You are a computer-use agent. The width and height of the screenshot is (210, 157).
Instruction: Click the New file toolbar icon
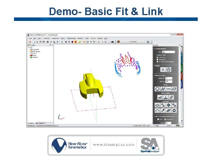click(34, 42)
